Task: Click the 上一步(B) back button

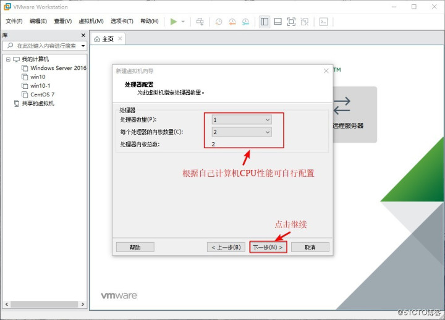Action: pos(226,247)
